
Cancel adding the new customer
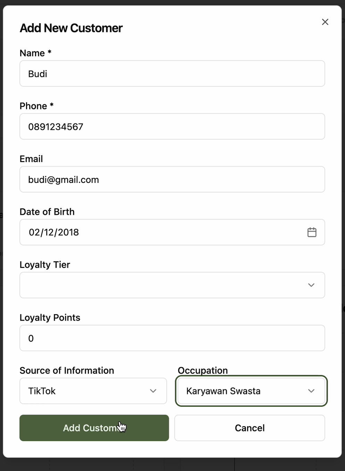click(x=249, y=428)
